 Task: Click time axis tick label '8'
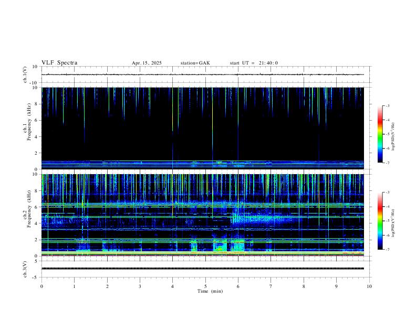tap(304, 286)
